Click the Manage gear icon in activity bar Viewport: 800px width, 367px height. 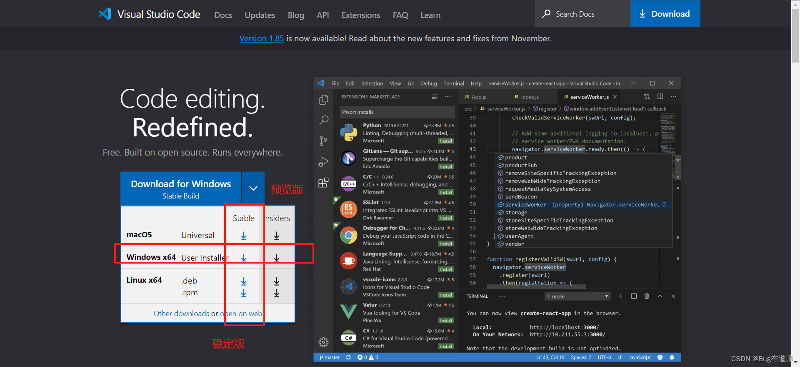(x=323, y=342)
